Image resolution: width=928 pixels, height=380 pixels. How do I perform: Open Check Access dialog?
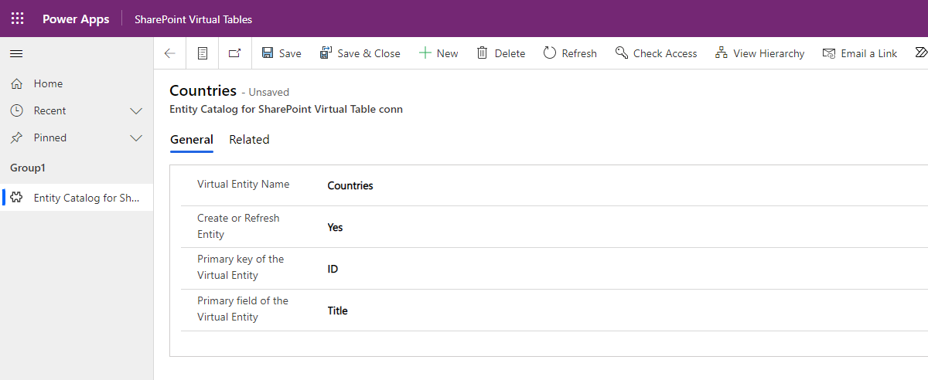pyautogui.click(x=656, y=53)
